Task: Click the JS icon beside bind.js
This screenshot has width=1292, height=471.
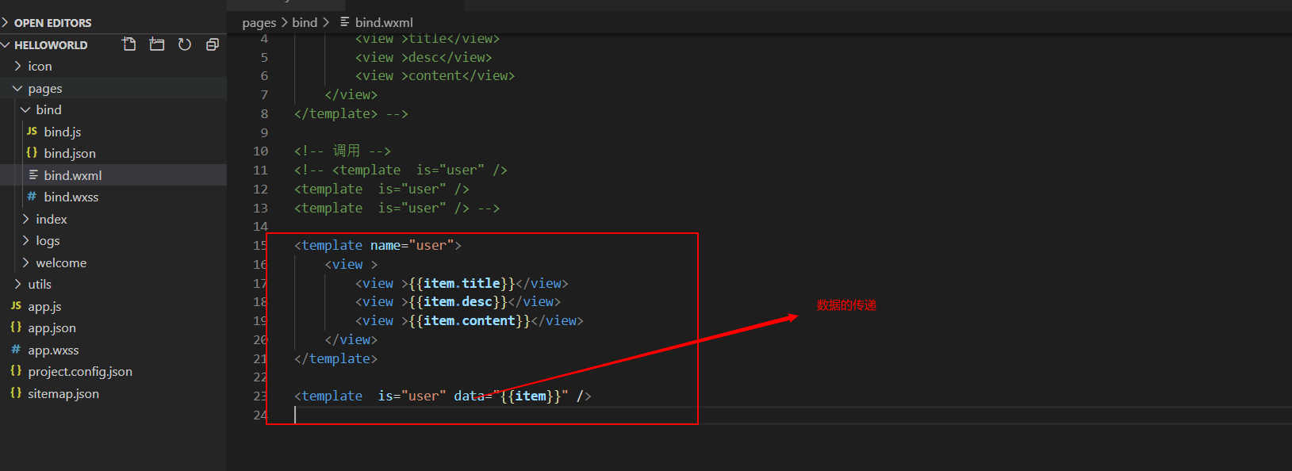Action: [x=32, y=131]
